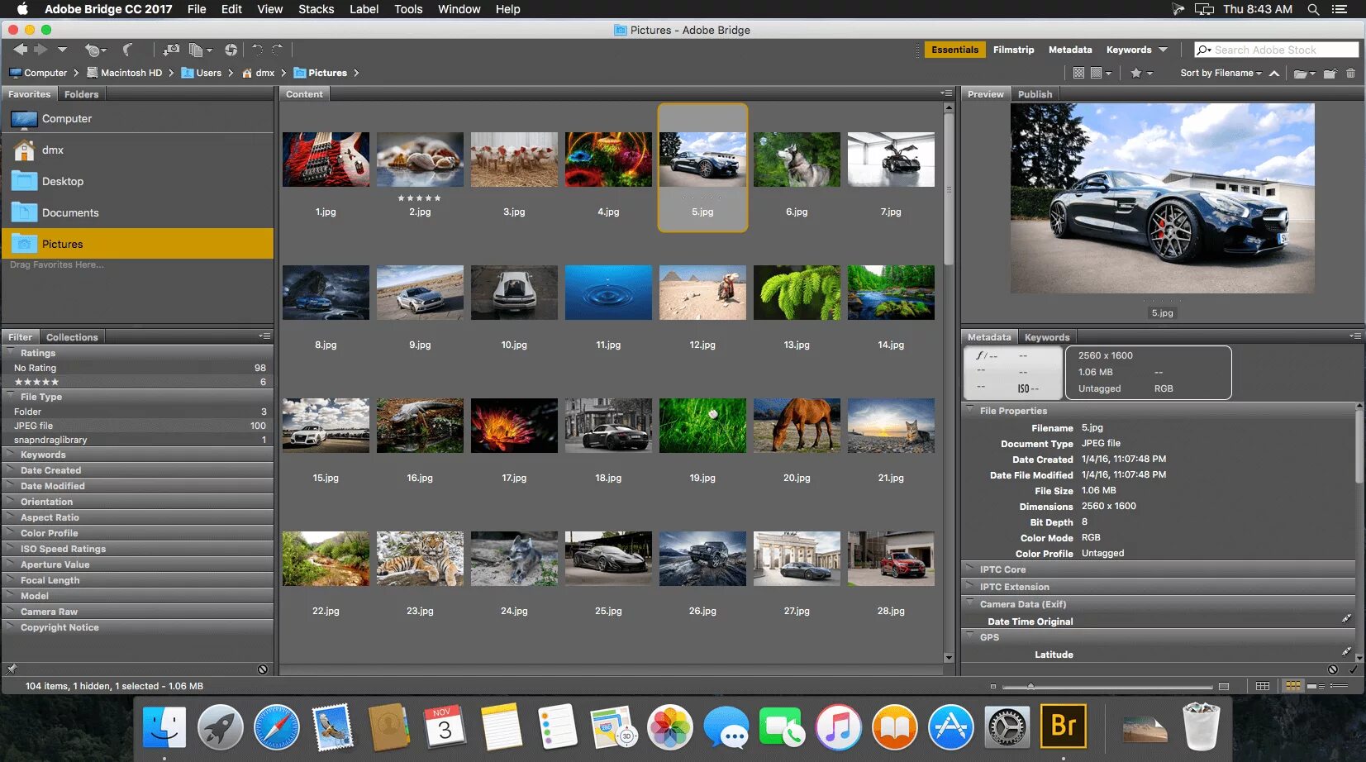Click smaller thumbnail size icon
This screenshot has width=1366, height=762.
(x=993, y=687)
